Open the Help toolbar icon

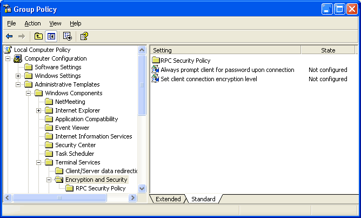(84, 36)
